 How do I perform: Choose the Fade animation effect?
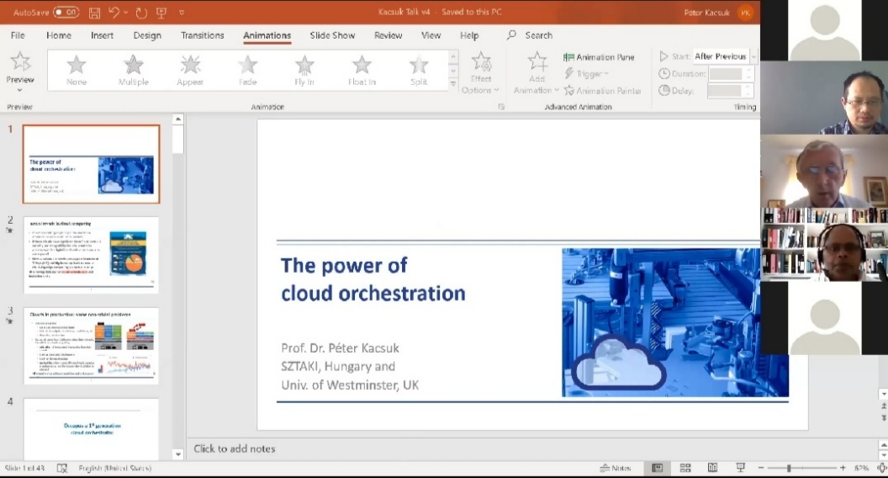point(247,71)
